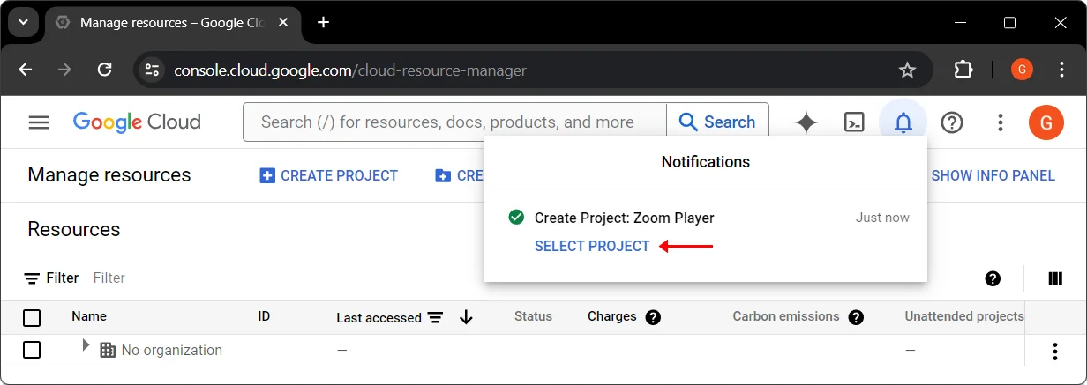The height and width of the screenshot is (385, 1087).
Task: Click the Notifications panel title
Action: point(706,162)
